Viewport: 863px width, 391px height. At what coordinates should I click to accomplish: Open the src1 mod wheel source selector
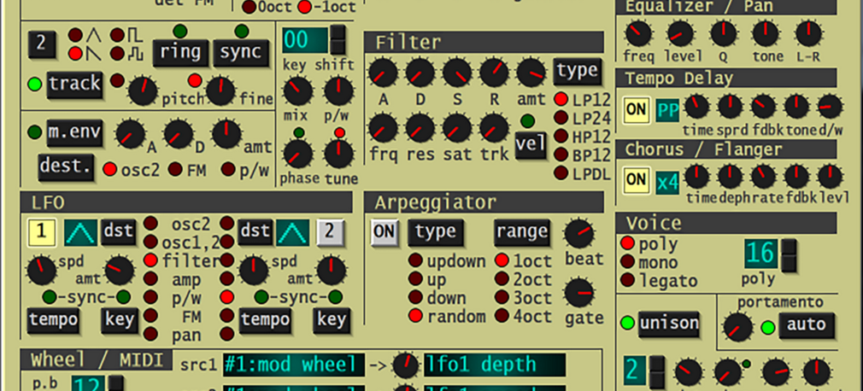(294, 365)
